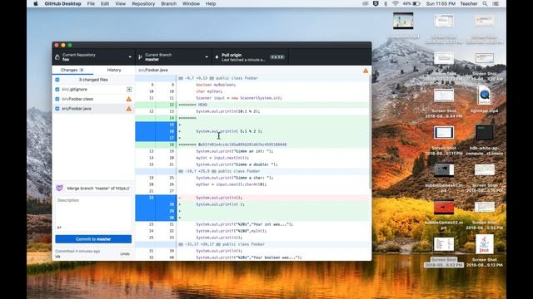
Task: Click the warning triangle in the diff header
Action: [366, 71]
